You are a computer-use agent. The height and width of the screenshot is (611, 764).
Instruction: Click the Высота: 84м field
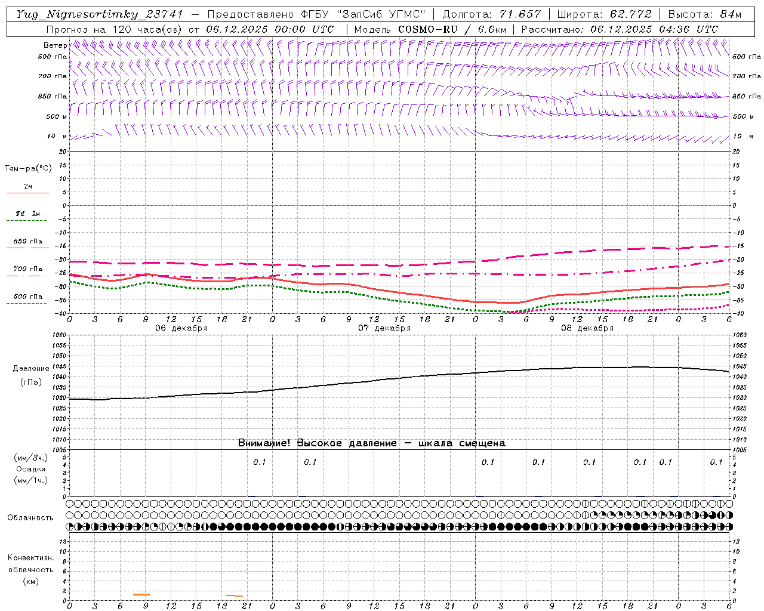(704, 14)
